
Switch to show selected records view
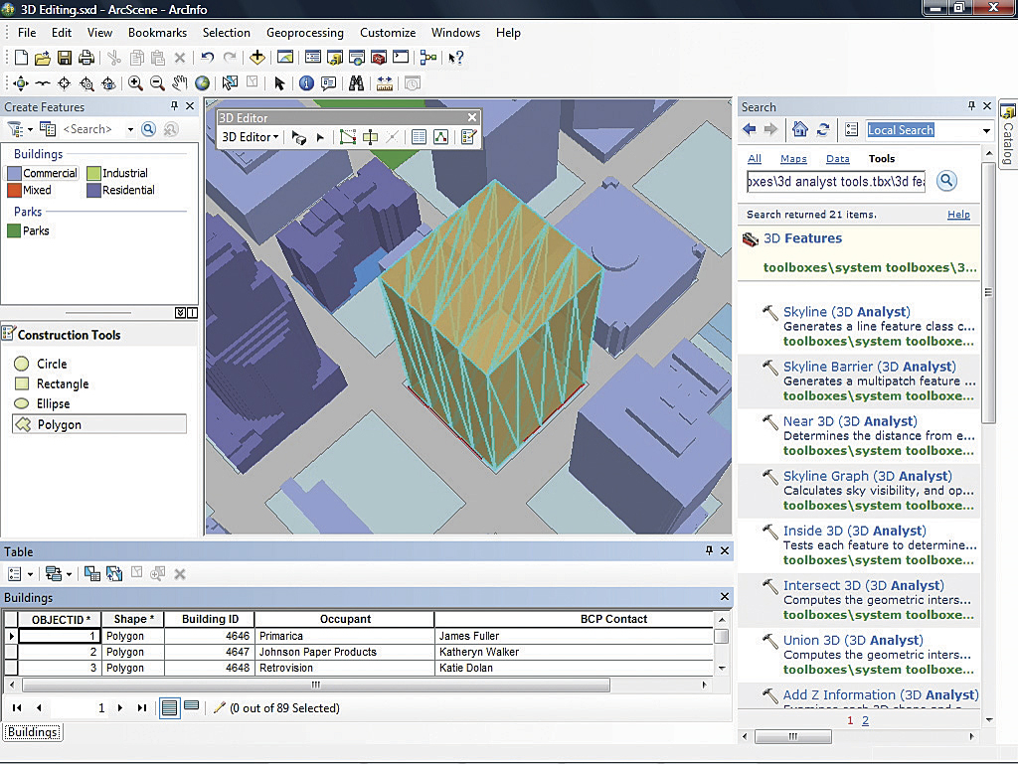click(192, 707)
